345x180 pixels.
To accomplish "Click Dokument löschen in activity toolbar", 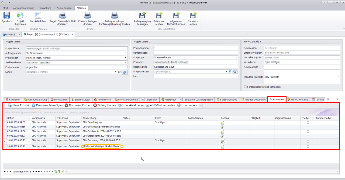I will 78,105.
